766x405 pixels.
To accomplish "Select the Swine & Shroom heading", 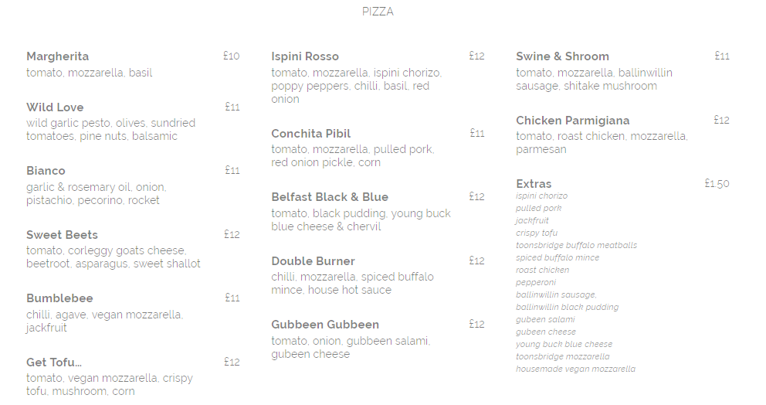I will pyautogui.click(x=562, y=56).
